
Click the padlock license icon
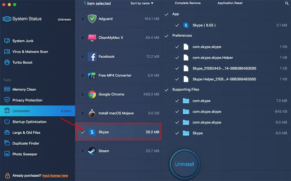7,176
